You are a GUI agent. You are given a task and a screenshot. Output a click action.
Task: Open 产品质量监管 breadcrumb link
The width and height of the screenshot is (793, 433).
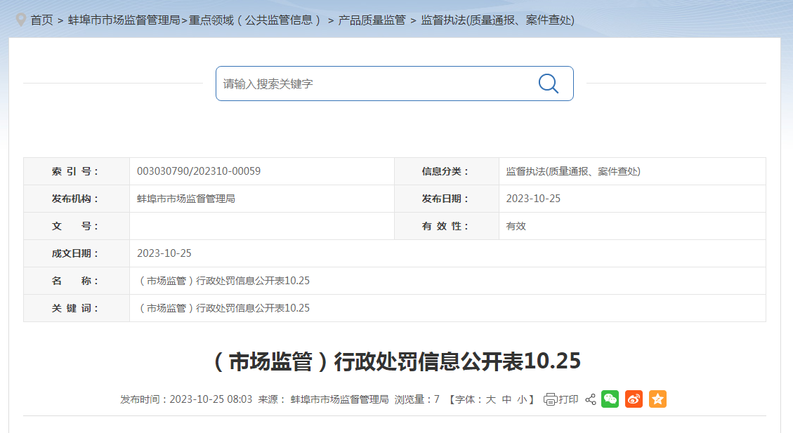tap(372, 20)
